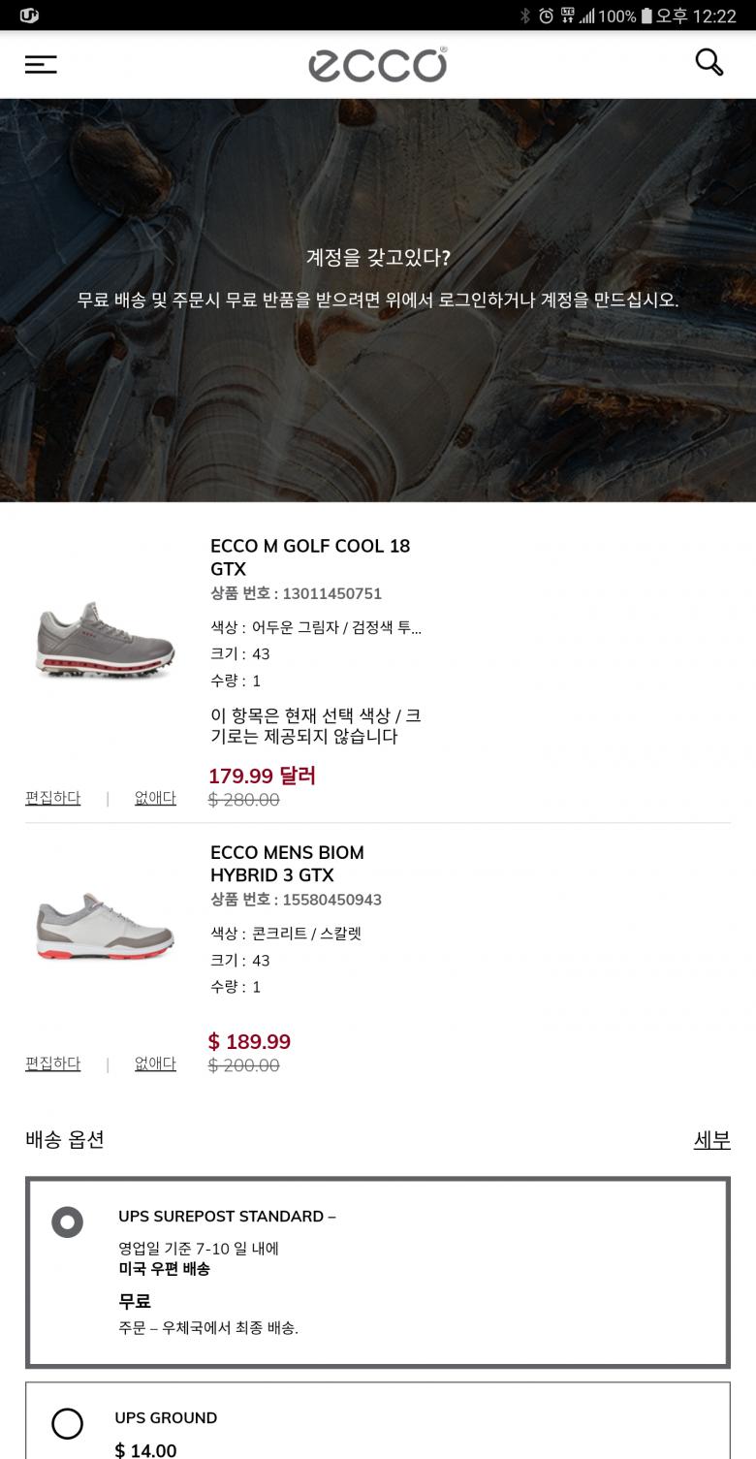Open ECCO MENS BIOM HYBRID 3 GTX title
Viewport: 756px width, 1459px height.
287,864
